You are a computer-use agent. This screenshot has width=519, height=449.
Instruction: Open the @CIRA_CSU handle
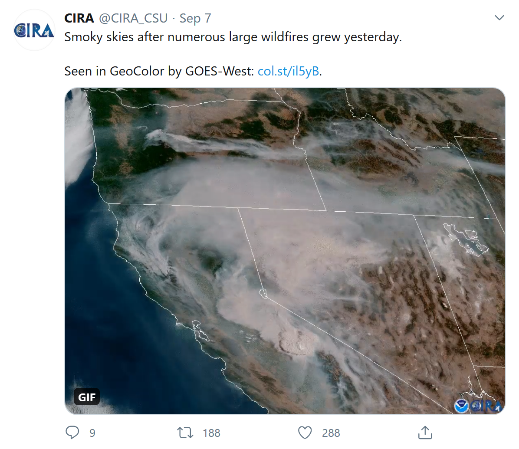click(133, 18)
